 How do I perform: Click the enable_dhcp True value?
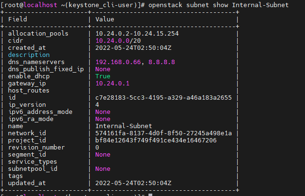click(x=103, y=76)
